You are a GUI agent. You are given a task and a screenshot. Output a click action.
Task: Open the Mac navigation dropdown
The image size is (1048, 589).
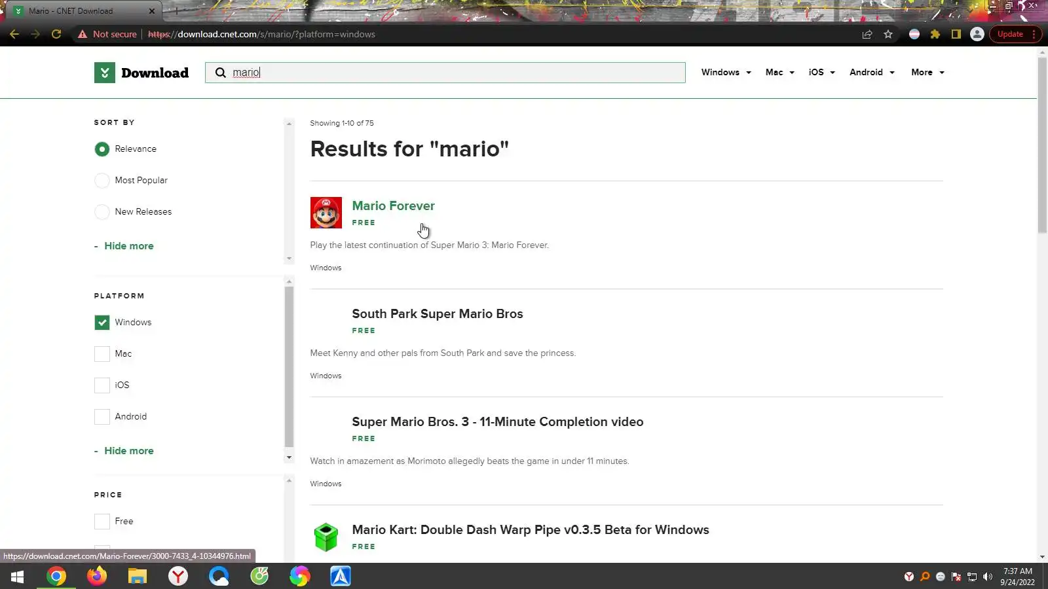point(780,73)
